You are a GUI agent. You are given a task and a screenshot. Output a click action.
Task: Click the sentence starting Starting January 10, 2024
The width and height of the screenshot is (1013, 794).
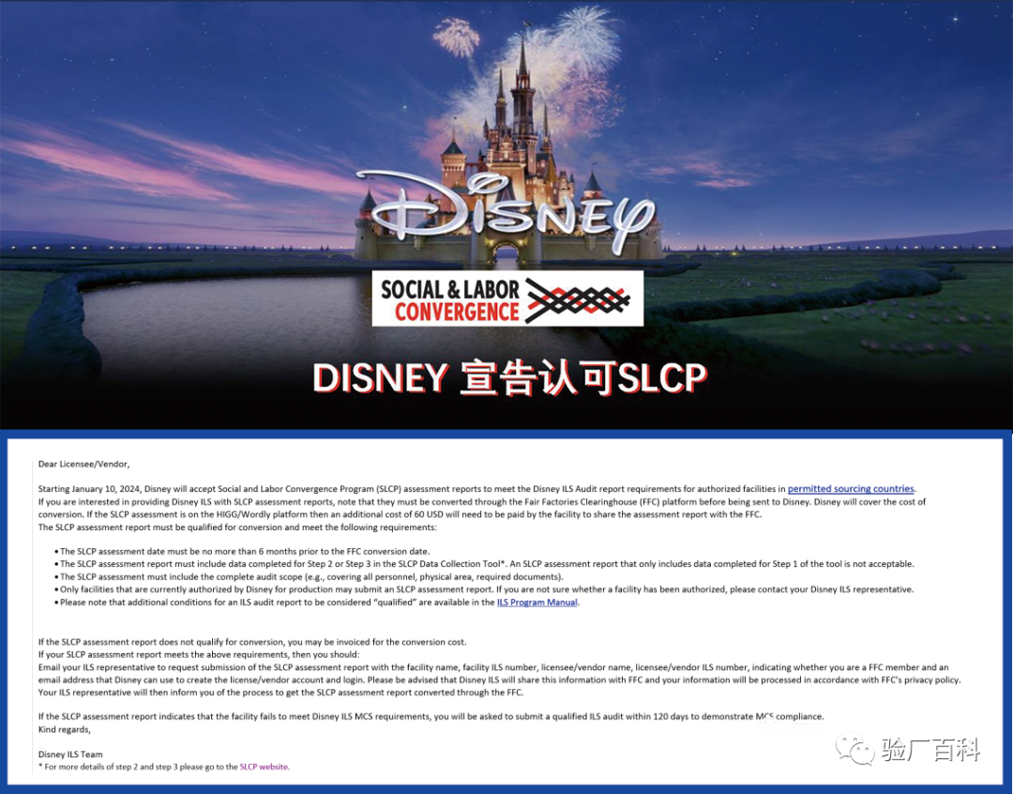click(x=476, y=489)
